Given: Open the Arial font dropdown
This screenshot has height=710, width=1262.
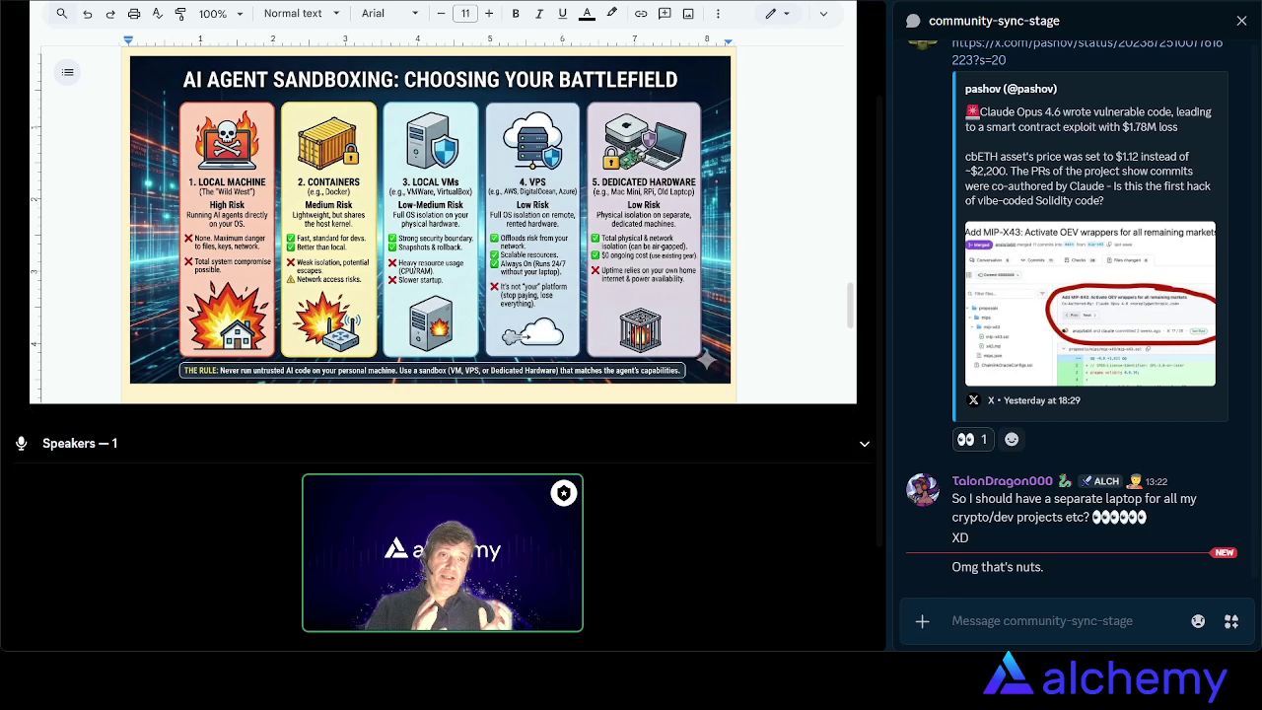Looking at the screenshot, I should [389, 14].
